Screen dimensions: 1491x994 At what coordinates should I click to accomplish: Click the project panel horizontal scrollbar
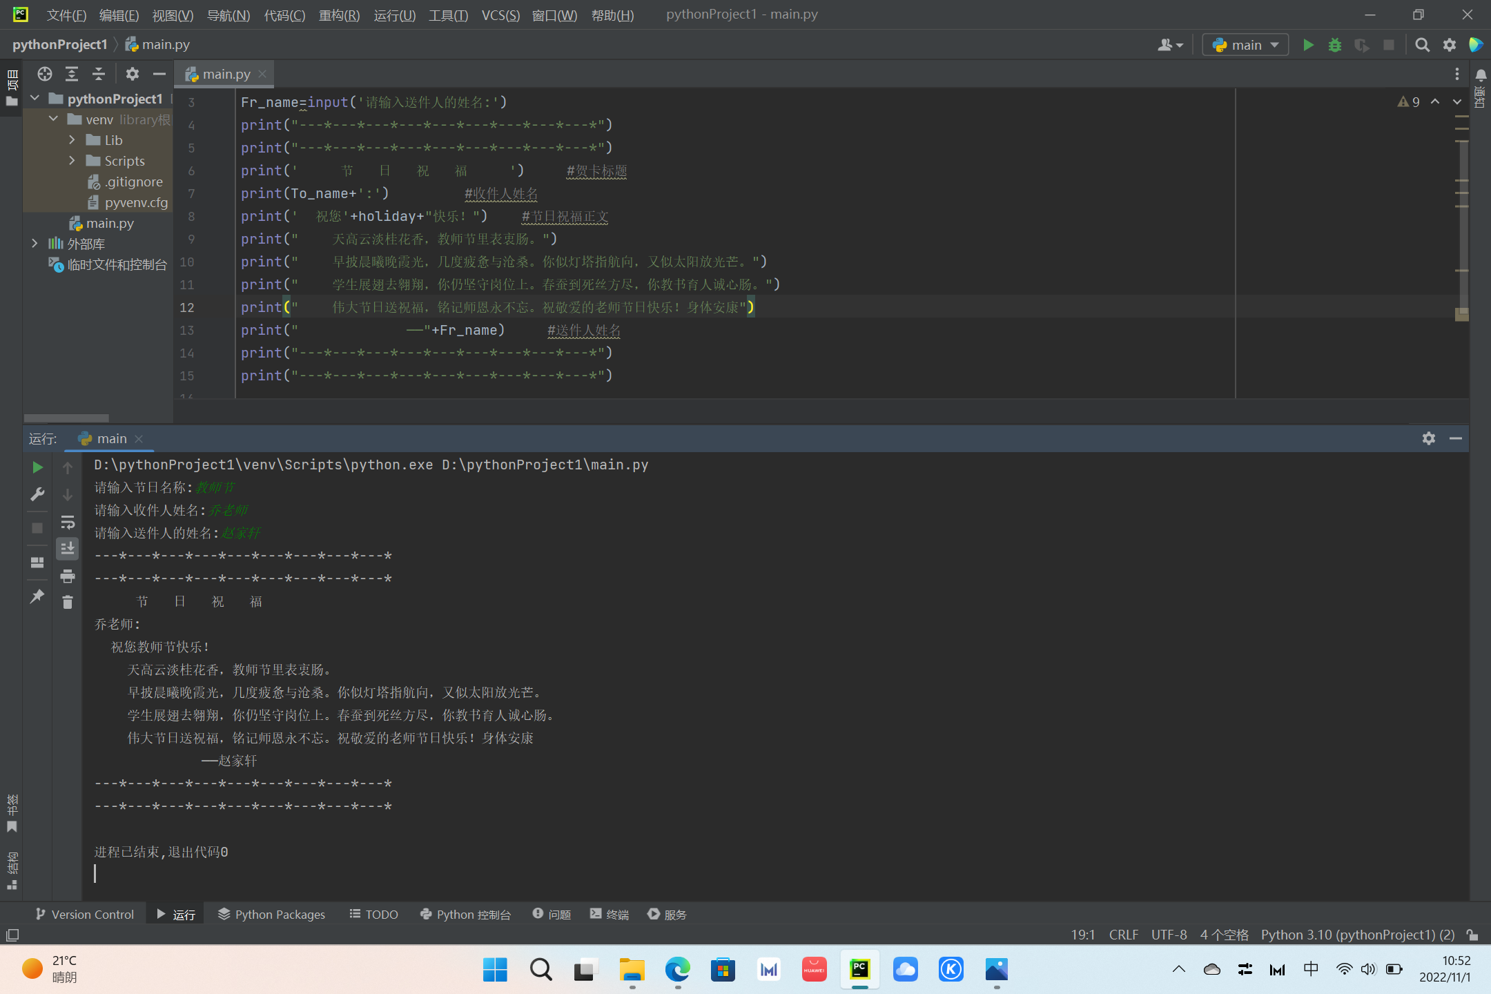[x=66, y=418]
